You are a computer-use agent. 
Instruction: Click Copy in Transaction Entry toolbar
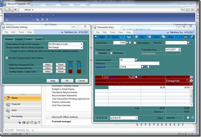167,37
